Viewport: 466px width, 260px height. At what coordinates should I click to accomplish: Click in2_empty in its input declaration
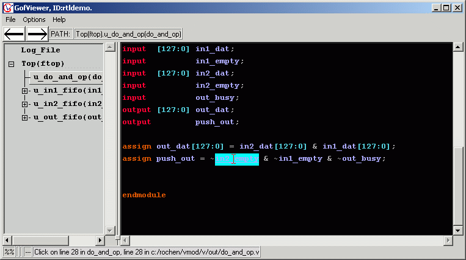(x=217, y=86)
